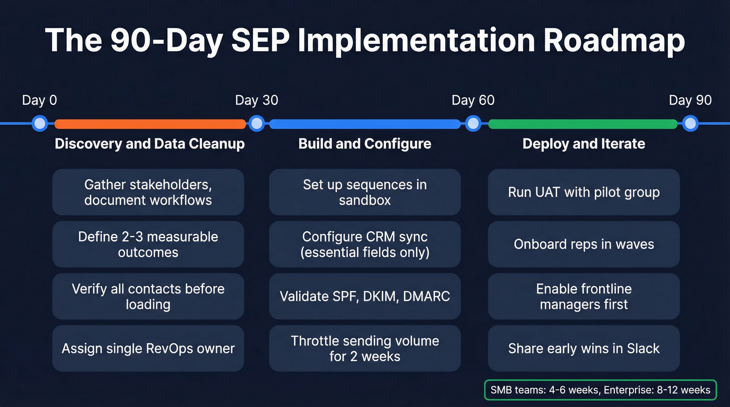Click the Day 60 milestone circle
This screenshot has width=730, height=407.
473,124
